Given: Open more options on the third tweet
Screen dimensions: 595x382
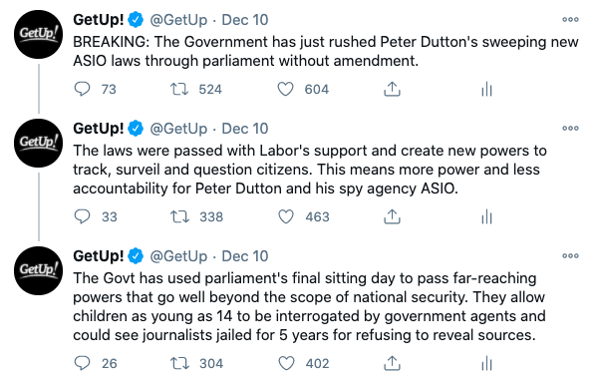Looking at the screenshot, I should click(x=570, y=255).
